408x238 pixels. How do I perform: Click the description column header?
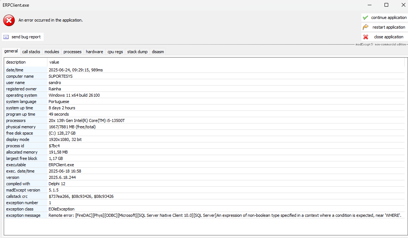[x=16, y=62]
